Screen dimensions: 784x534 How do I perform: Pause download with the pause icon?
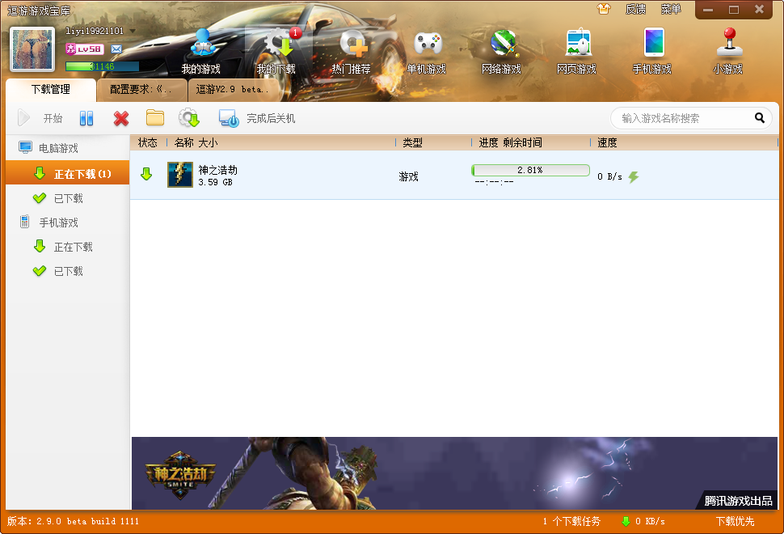click(x=86, y=118)
